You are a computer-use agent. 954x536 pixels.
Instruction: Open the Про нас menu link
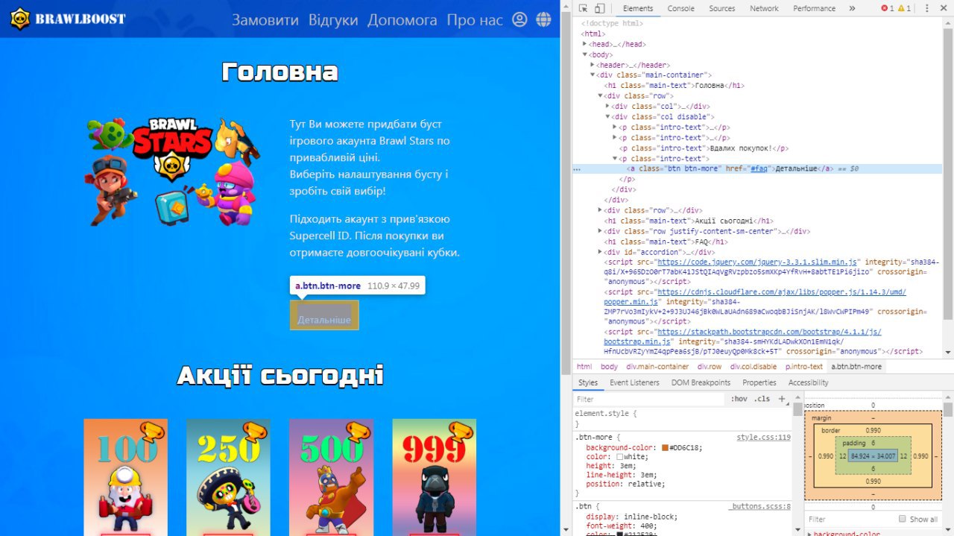[475, 20]
